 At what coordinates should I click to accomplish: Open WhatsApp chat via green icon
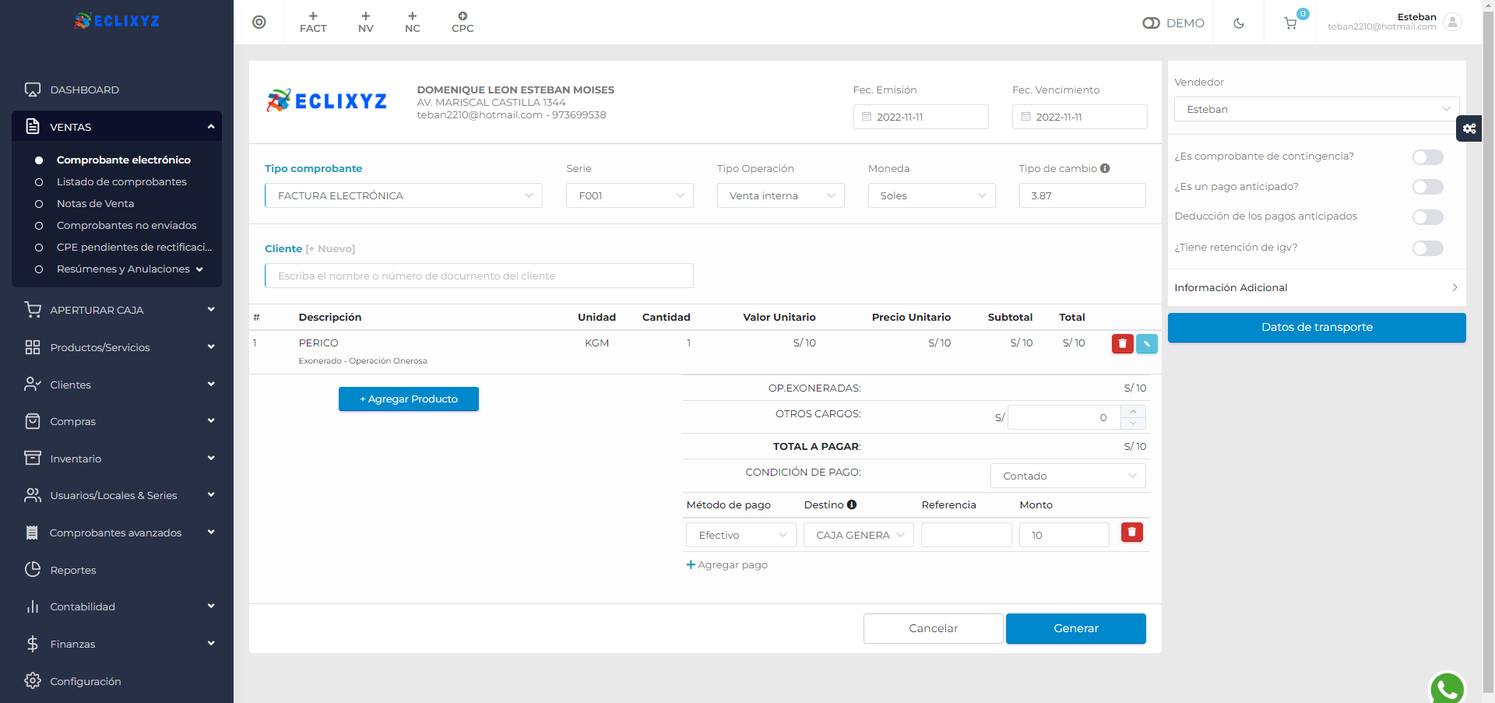coord(1447,688)
